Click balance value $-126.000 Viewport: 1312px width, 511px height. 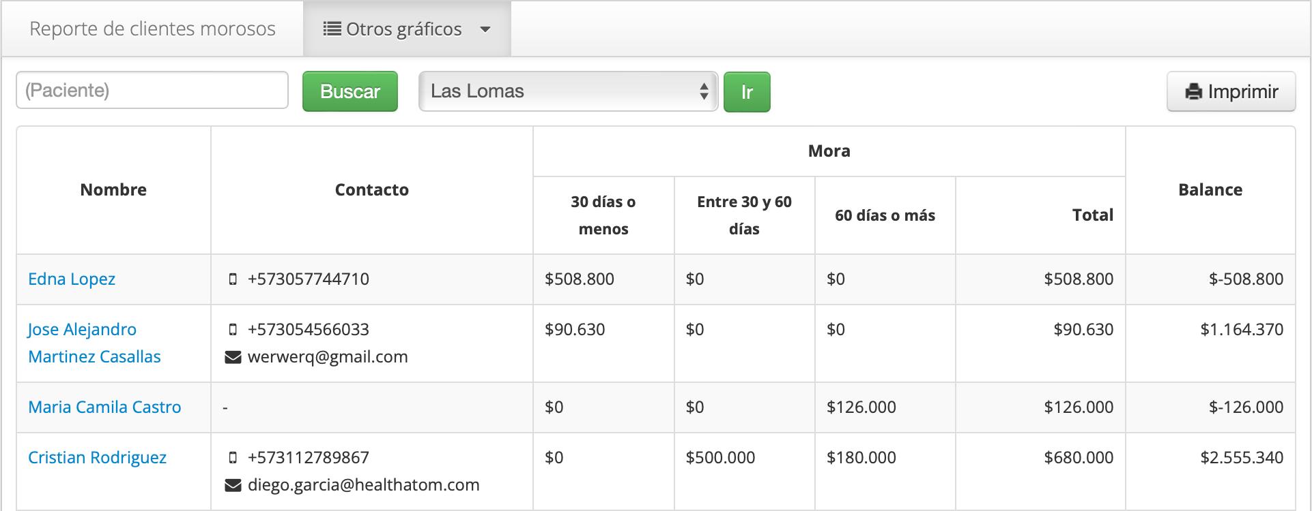(1246, 407)
